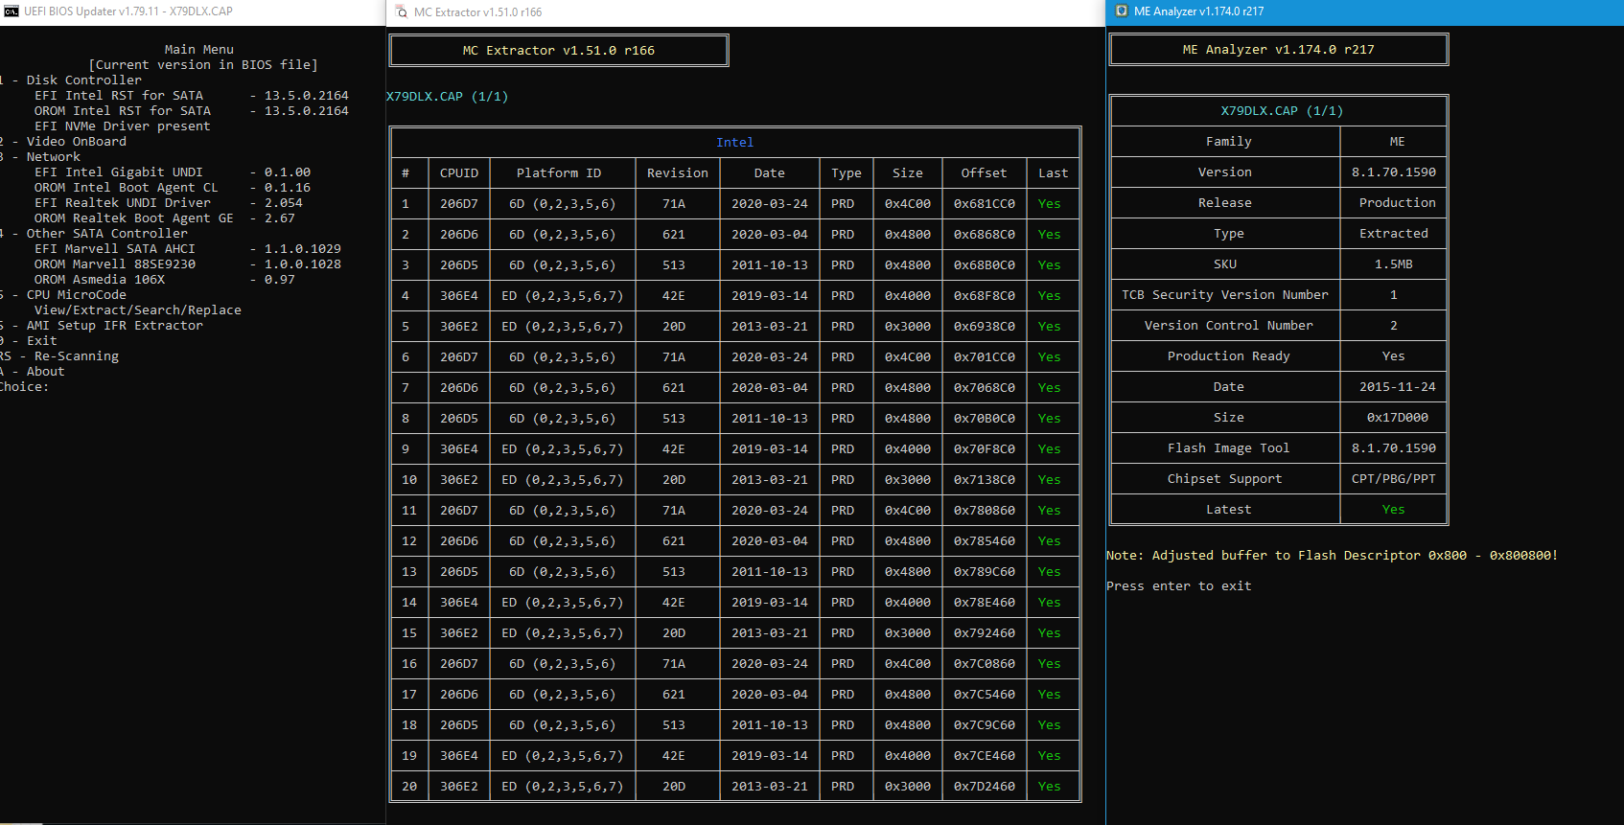Click the Family row label in ME Analyzer

click(1229, 142)
